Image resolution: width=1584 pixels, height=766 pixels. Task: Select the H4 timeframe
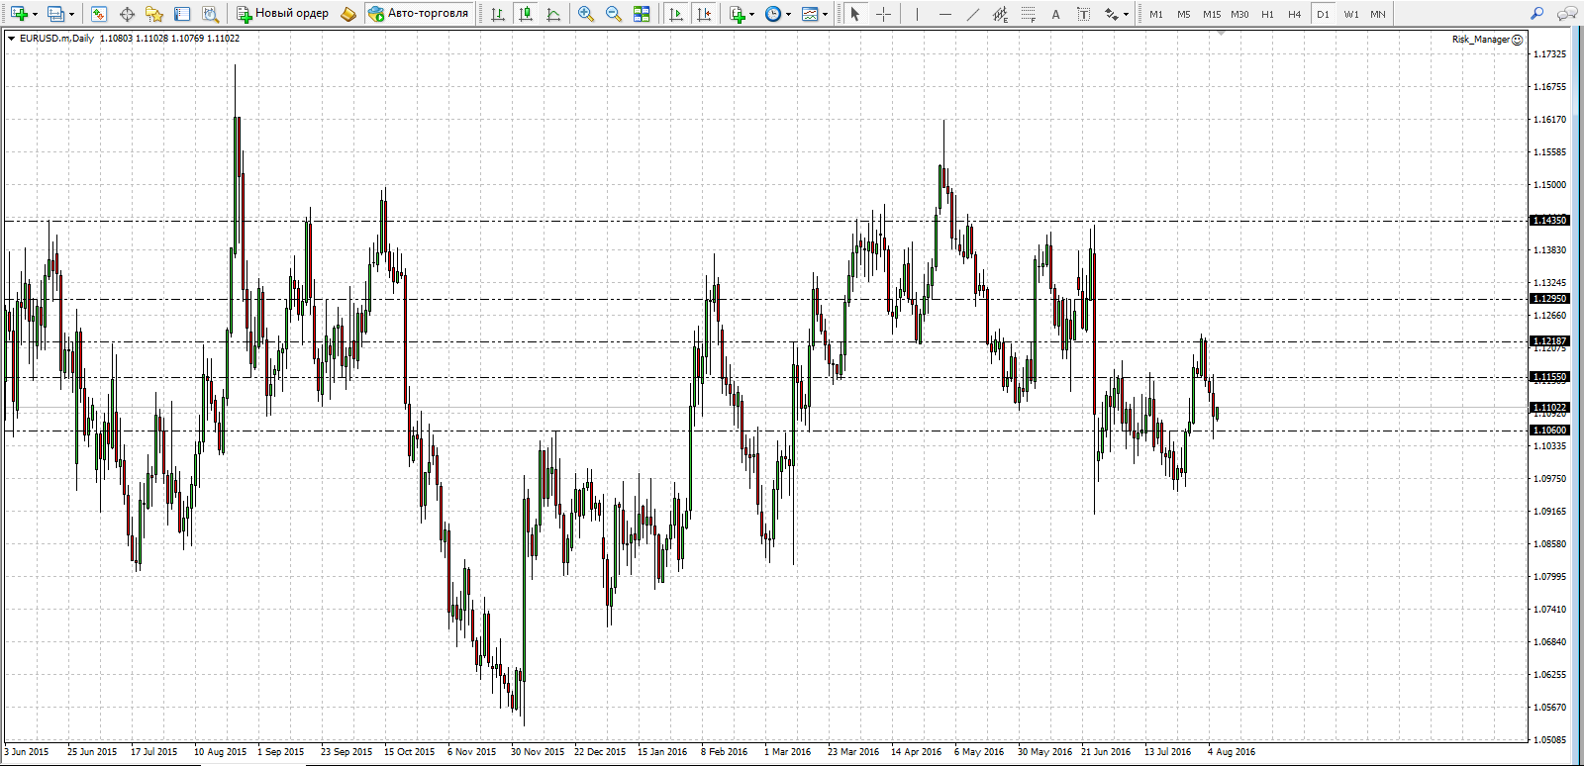[1295, 14]
